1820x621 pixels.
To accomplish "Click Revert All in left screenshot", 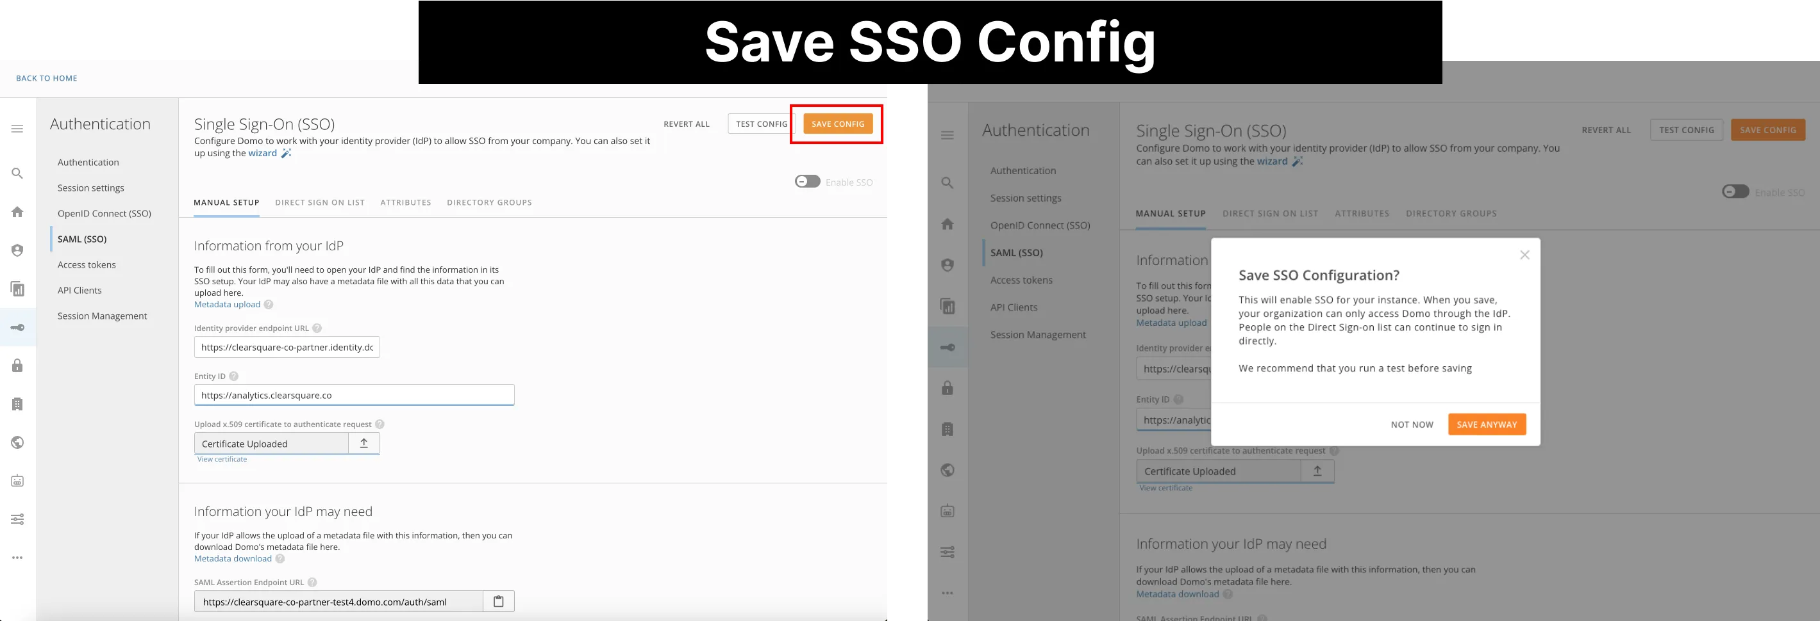I will point(687,124).
